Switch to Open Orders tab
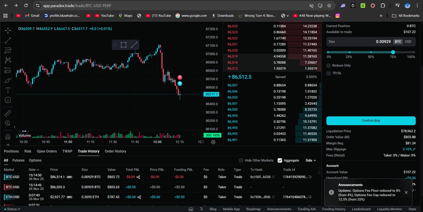Image resolution: width=423 pixels, height=212 pixels. 47,151
